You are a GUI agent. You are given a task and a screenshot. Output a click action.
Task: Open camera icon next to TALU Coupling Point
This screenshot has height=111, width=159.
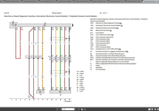(x=120, y=49)
